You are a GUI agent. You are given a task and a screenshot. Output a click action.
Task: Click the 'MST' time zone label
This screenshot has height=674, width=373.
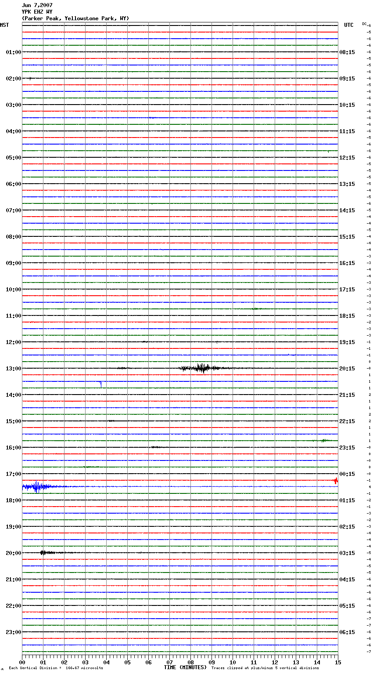click(x=4, y=25)
